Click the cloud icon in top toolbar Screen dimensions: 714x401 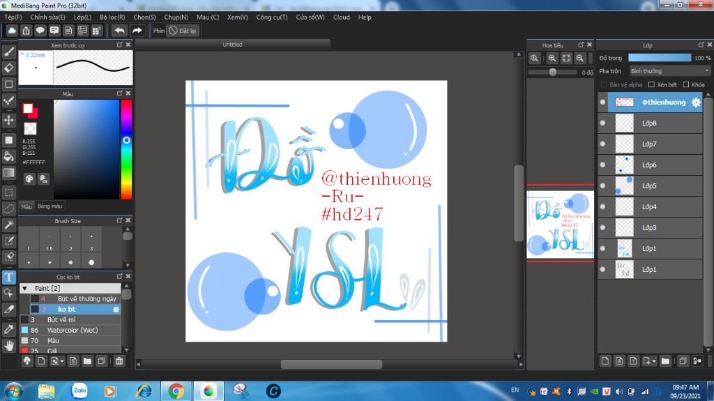[x=12, y=31]
